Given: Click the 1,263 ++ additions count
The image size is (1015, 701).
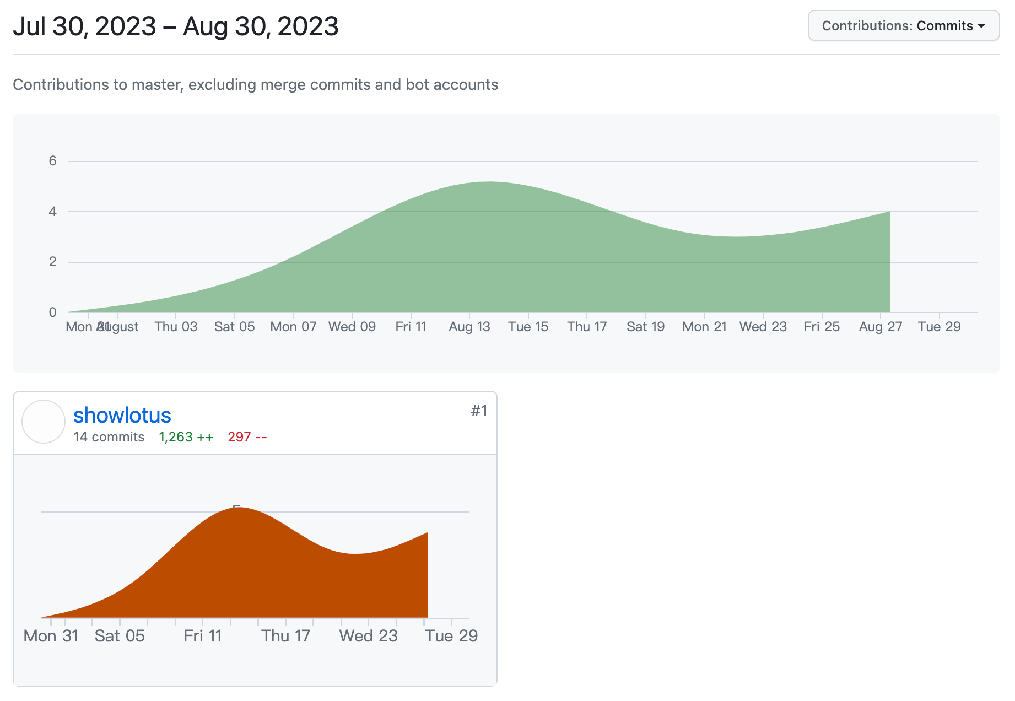Looking at the screenshot, I should pos(186,437).
